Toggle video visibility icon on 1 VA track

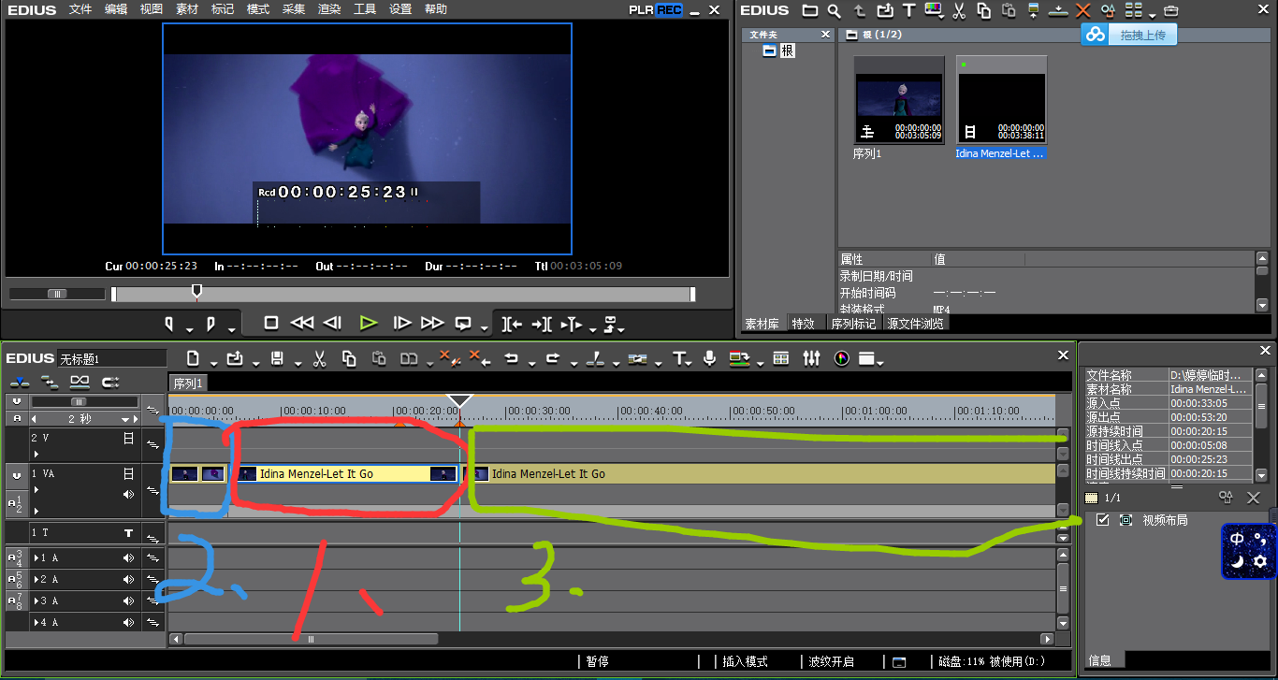point(129,473)
